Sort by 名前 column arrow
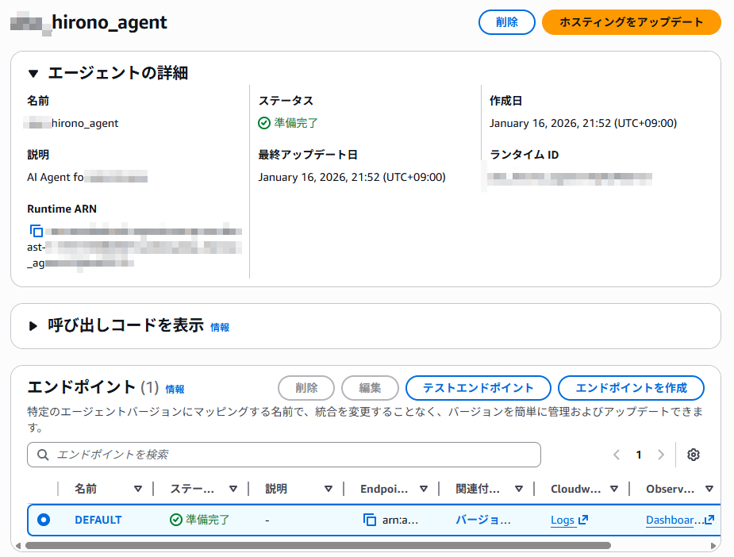This screenshot has width=734, height=557. click(x=138, y=489)
